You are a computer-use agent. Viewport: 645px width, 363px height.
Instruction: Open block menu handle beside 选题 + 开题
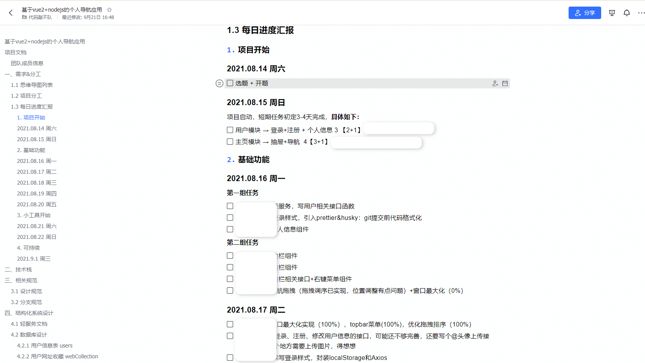tap(219, 83)
